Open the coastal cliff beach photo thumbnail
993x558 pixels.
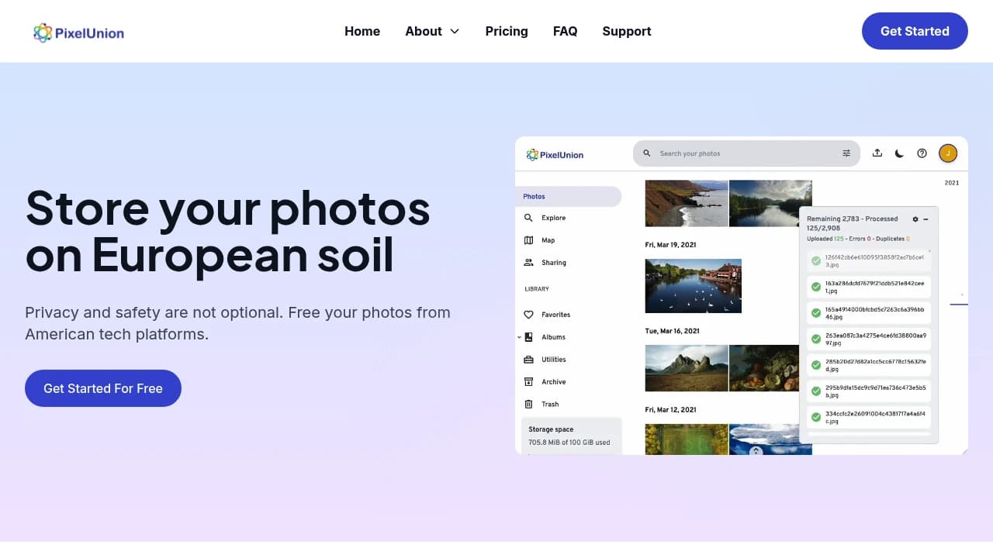point(687,203)
